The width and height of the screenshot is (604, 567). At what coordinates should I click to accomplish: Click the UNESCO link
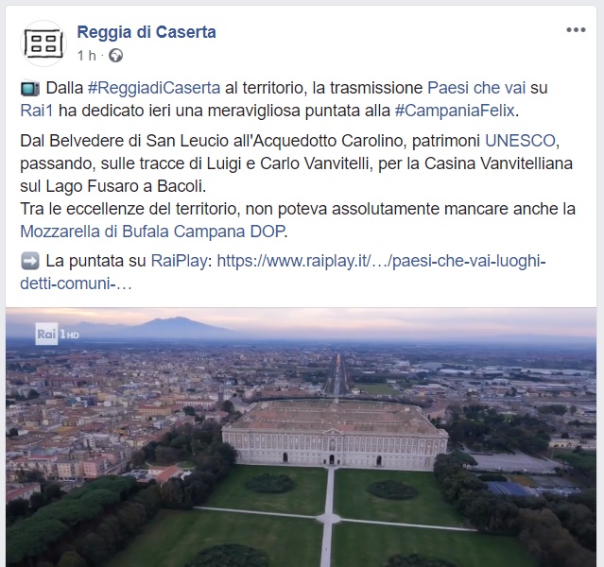tap(520, 141)
